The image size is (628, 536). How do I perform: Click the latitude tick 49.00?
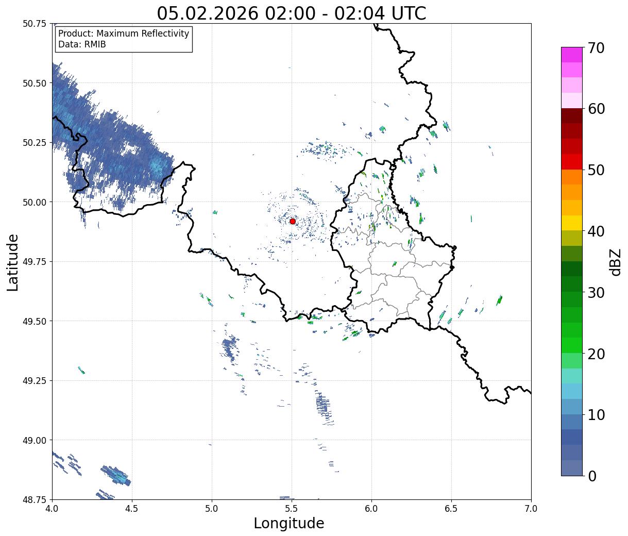[35, 440]
